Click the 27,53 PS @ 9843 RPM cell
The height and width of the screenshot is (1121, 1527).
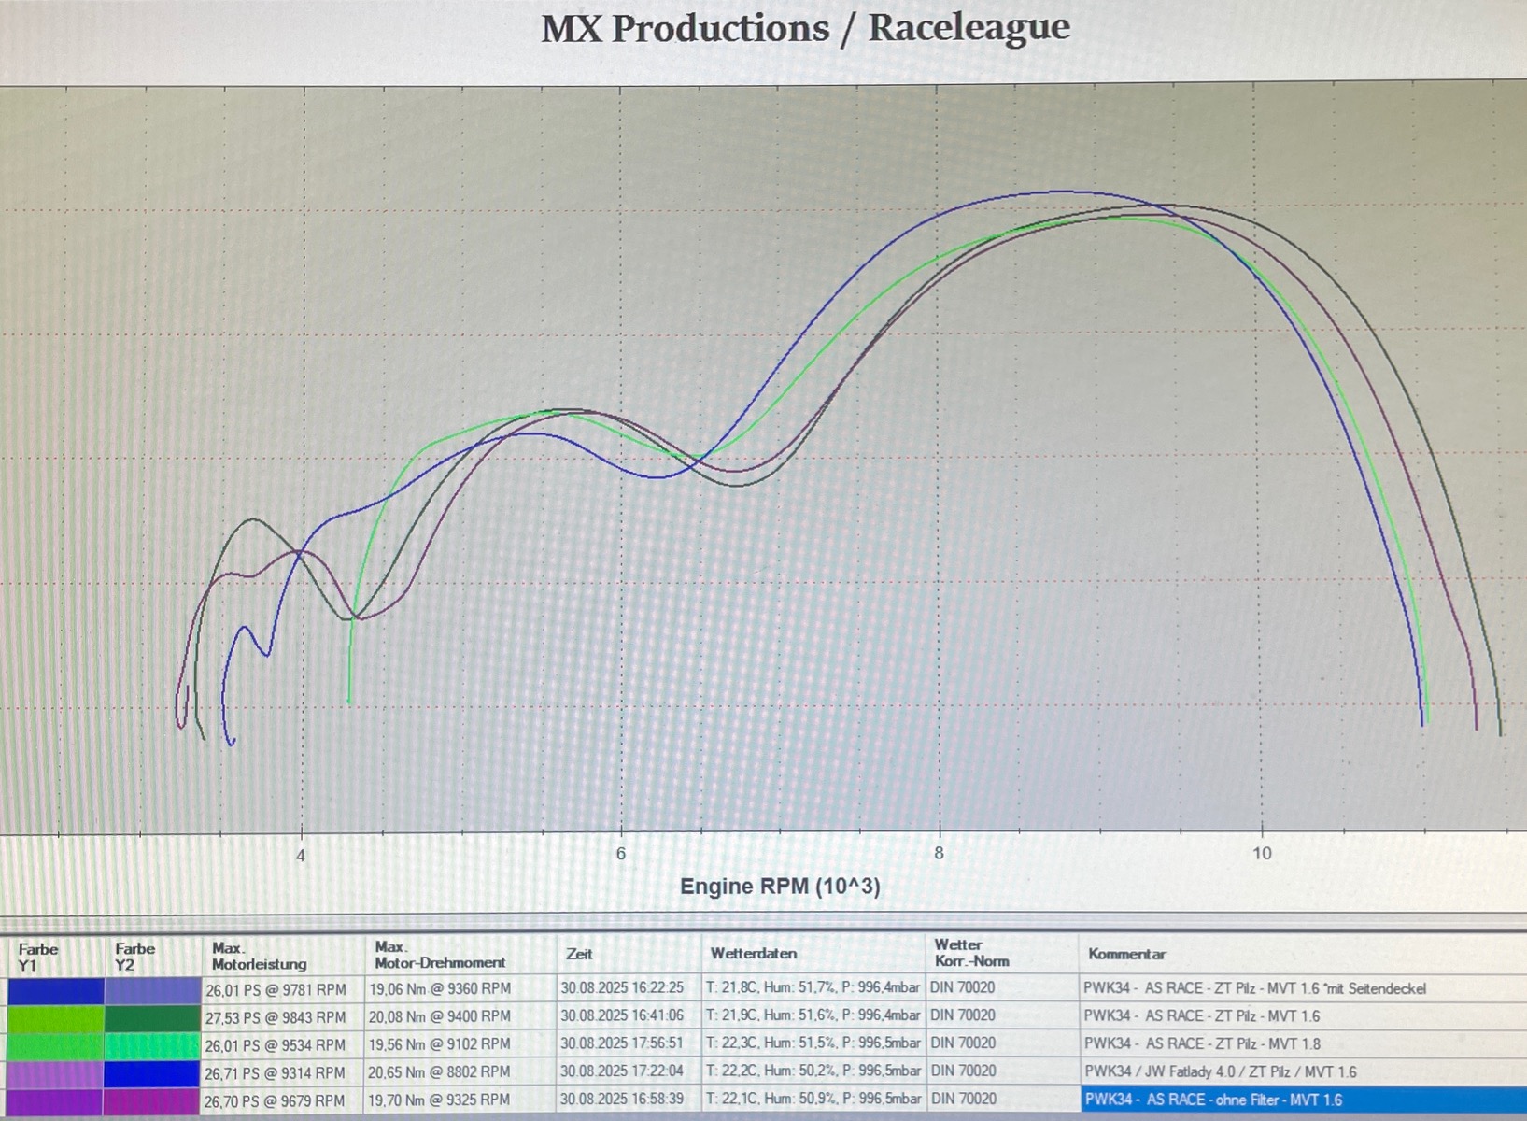point(276,1017)
